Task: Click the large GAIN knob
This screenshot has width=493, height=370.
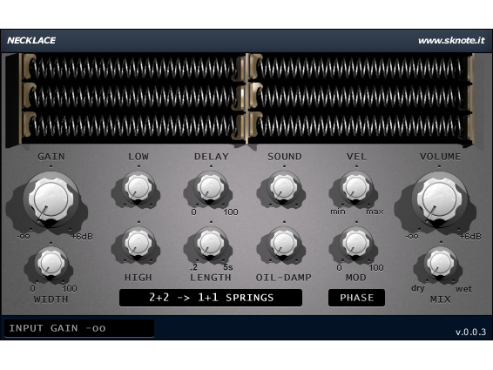Action: (x=51, y=198)
